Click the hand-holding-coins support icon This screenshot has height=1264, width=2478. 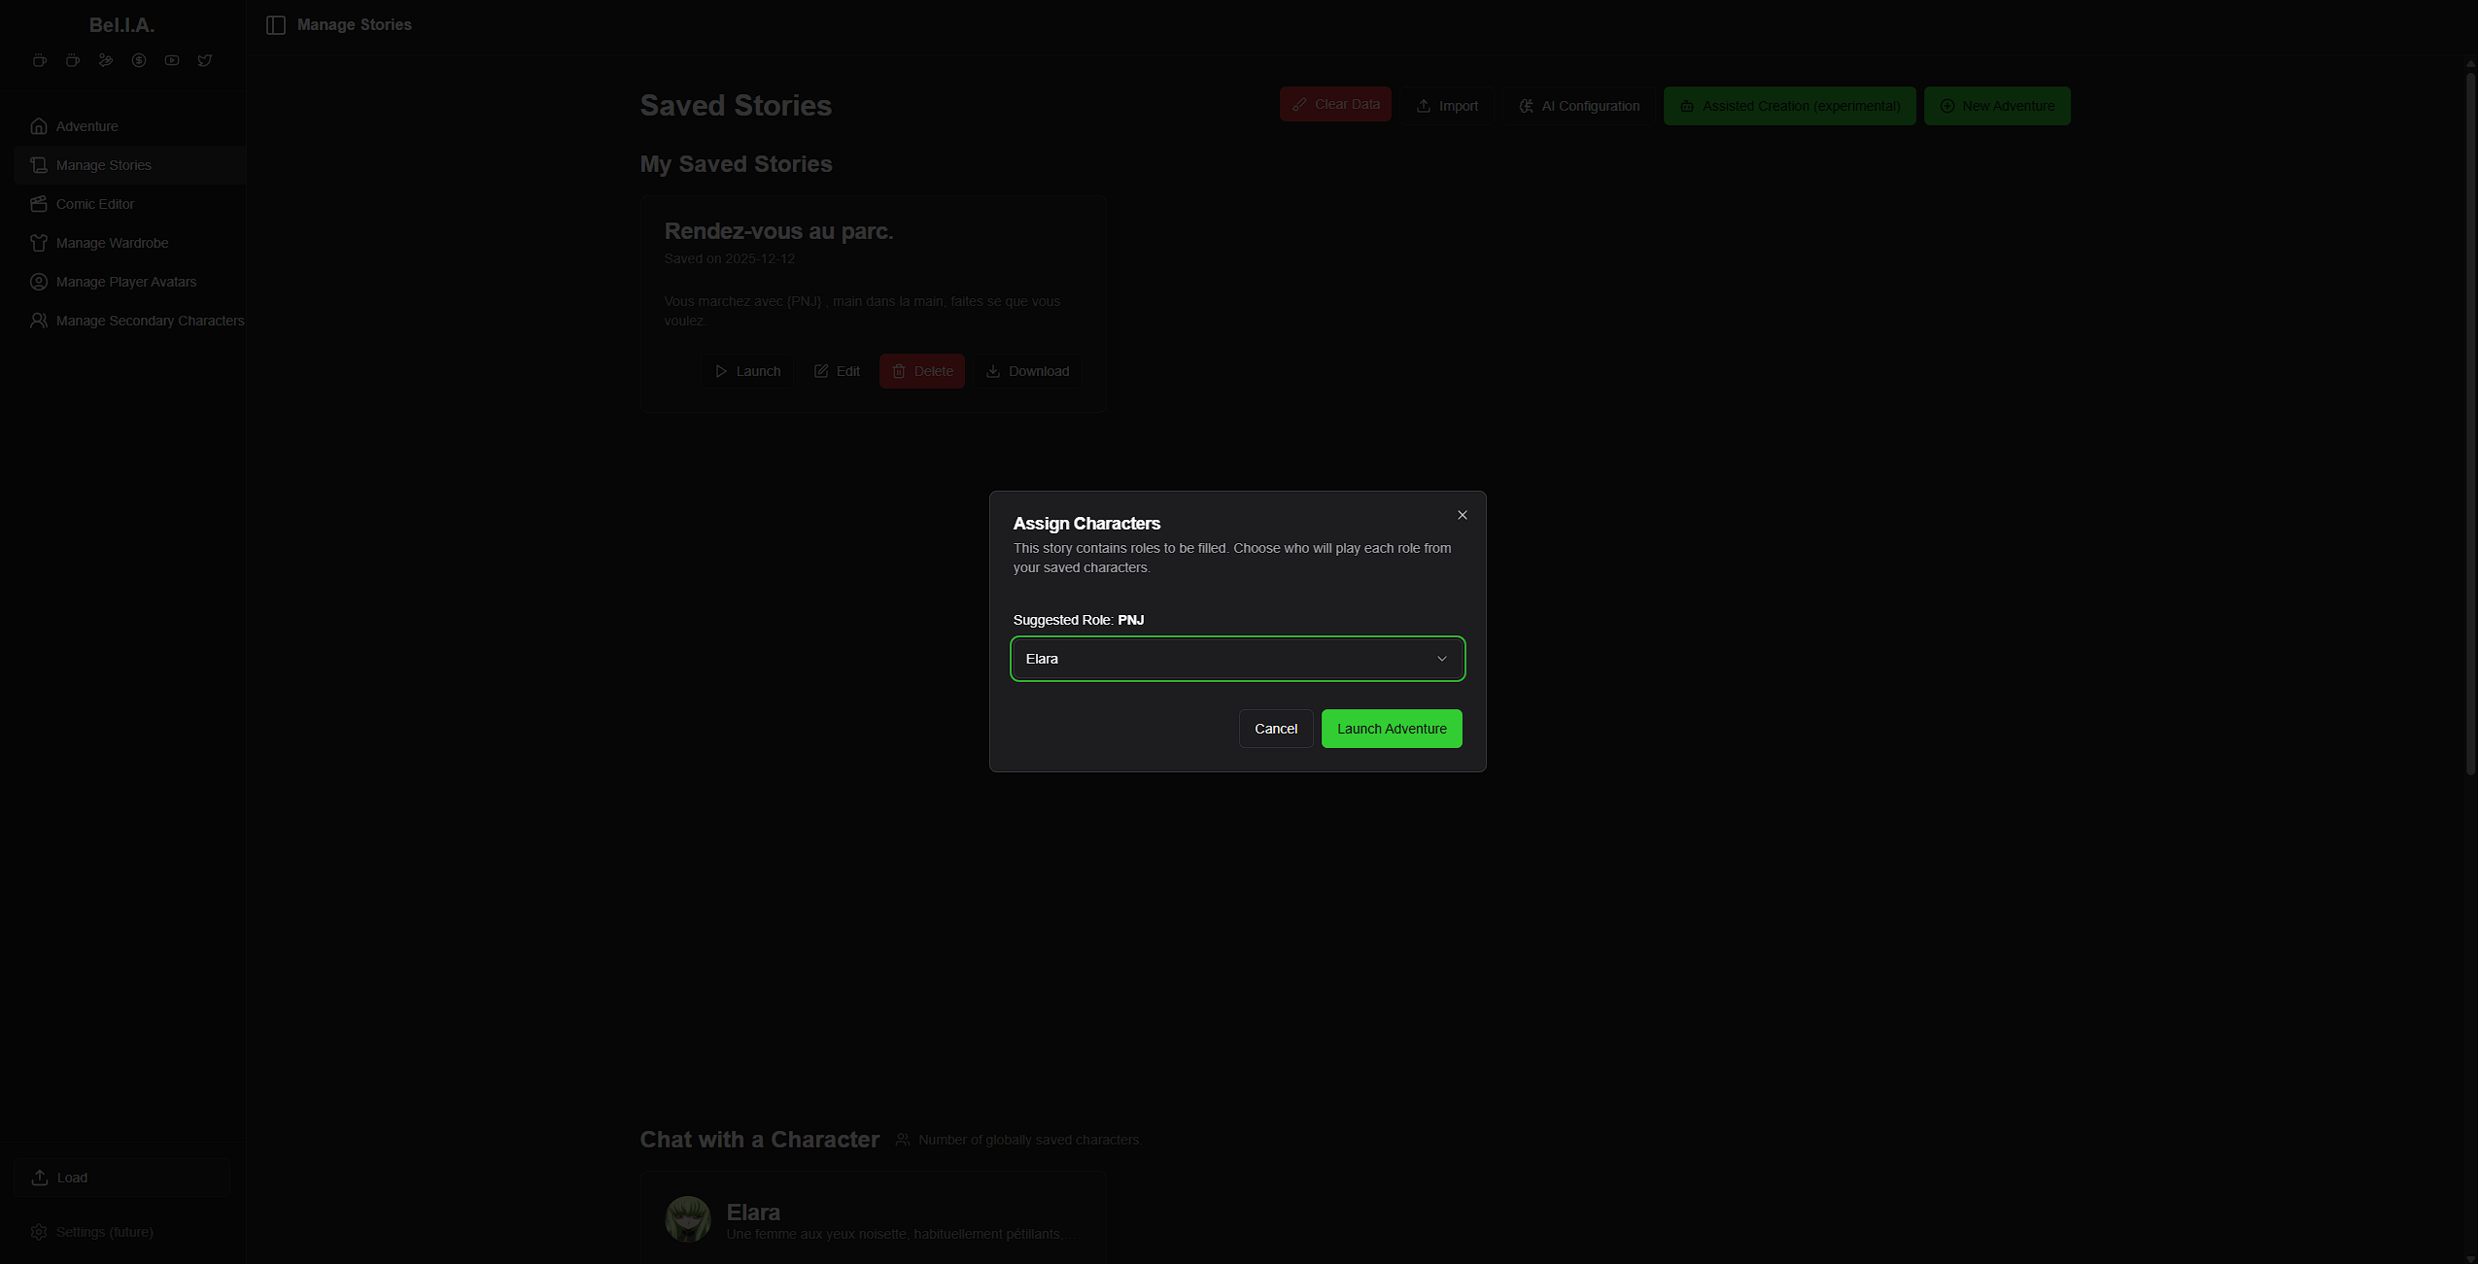coord(106,60)
